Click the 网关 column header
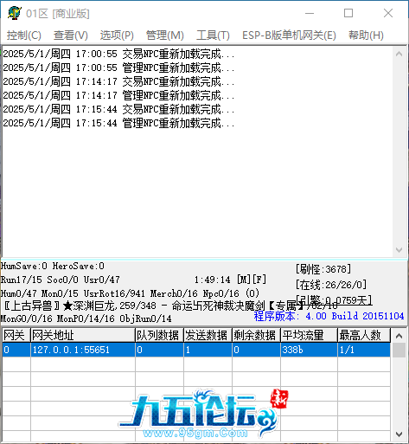409x444 pixels. tap(16, 336)
